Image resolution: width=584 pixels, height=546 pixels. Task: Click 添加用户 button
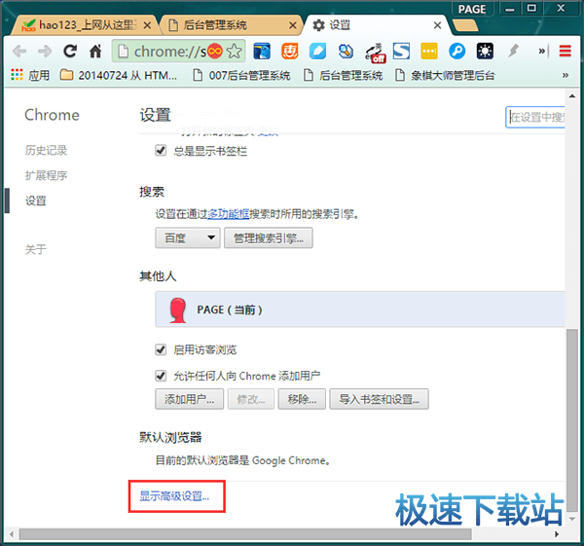[x=189, y=399]
